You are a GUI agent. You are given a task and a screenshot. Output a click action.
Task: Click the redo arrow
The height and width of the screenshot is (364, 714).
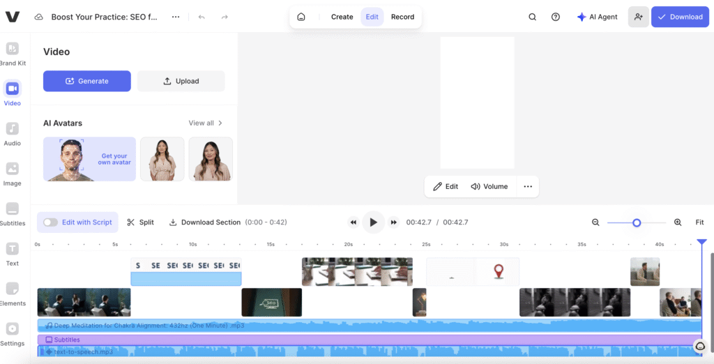click(225, 17)
